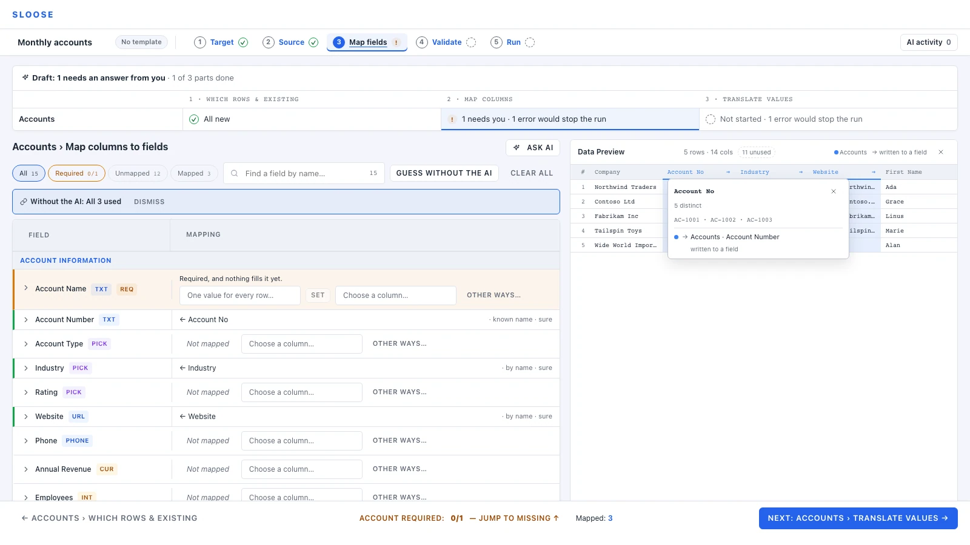Click the green check icon beside Target step
This screenshot has width=970, height=545.
click(243, 42)
